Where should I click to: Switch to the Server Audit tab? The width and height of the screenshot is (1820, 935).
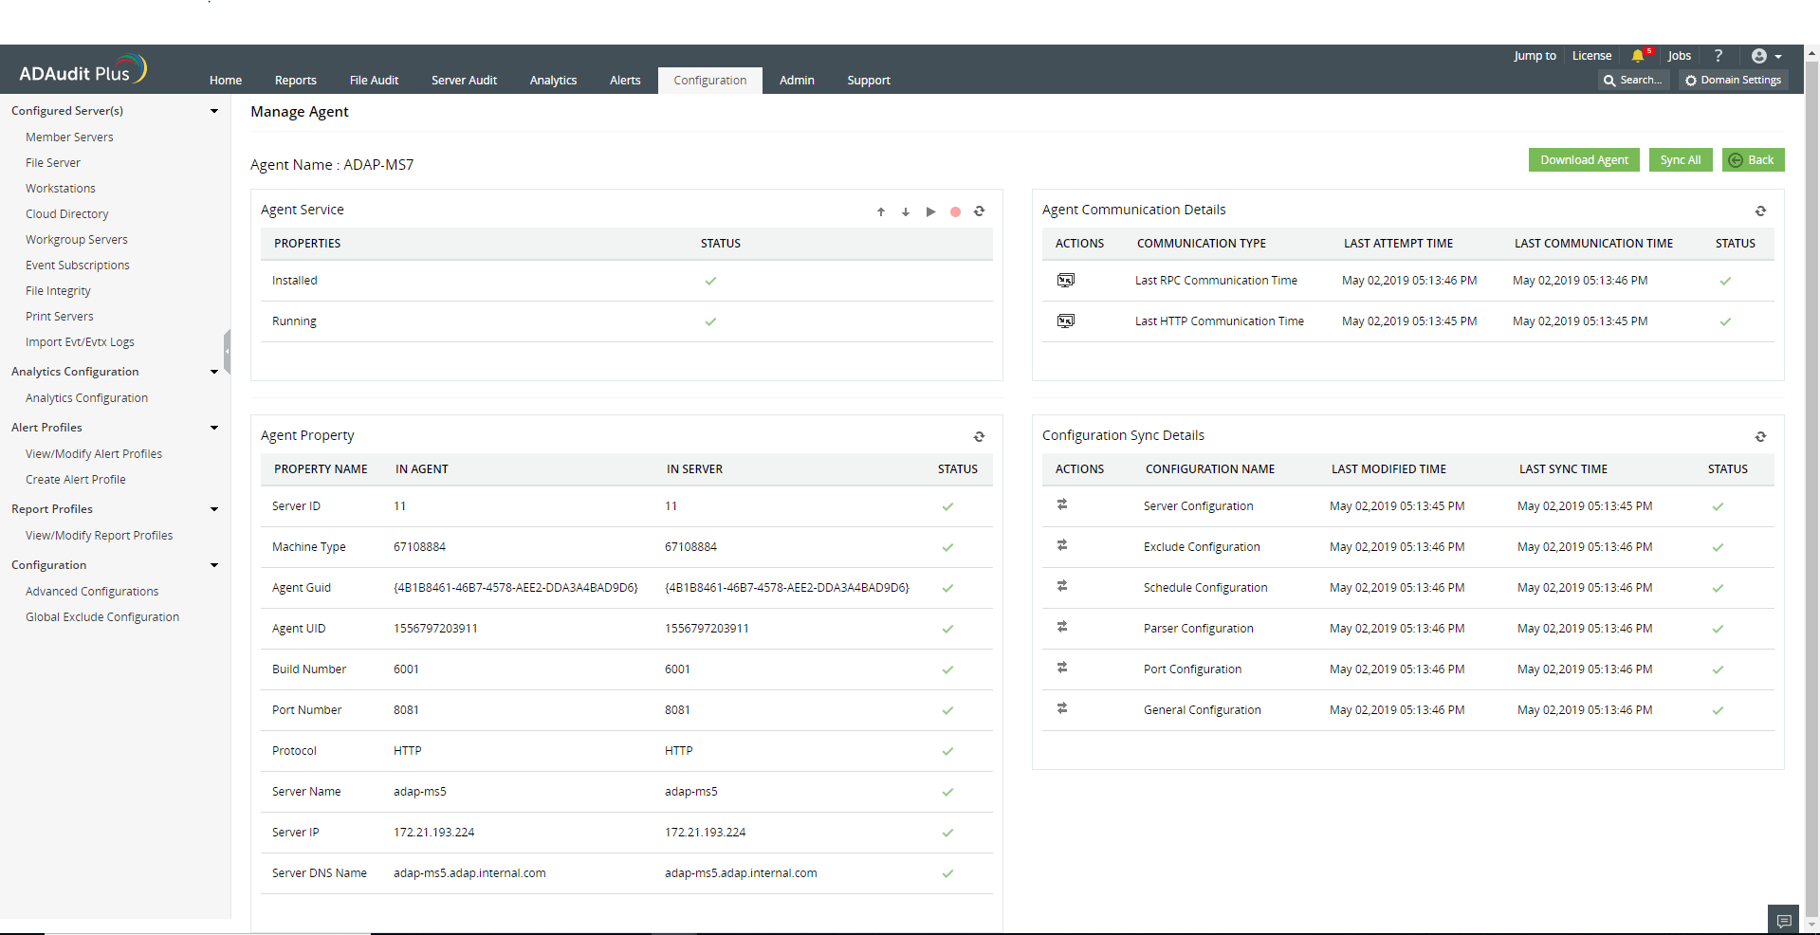coord(464,81)
